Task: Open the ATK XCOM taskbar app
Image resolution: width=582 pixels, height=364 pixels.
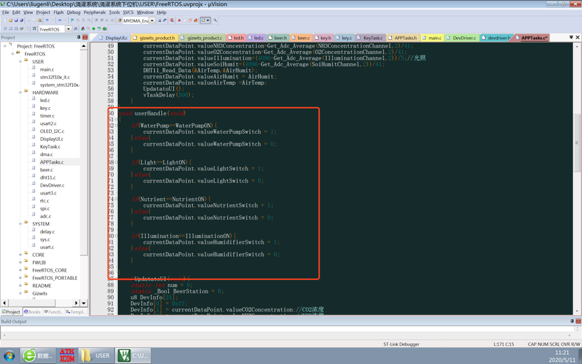Action: [67, 356]
